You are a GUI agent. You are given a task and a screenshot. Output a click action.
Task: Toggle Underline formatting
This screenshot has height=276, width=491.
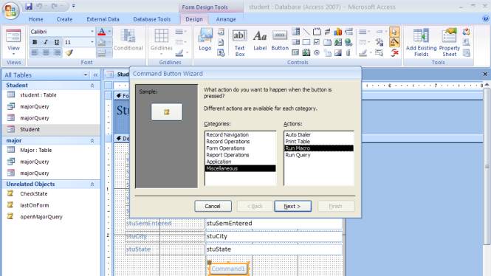[57, 42]
